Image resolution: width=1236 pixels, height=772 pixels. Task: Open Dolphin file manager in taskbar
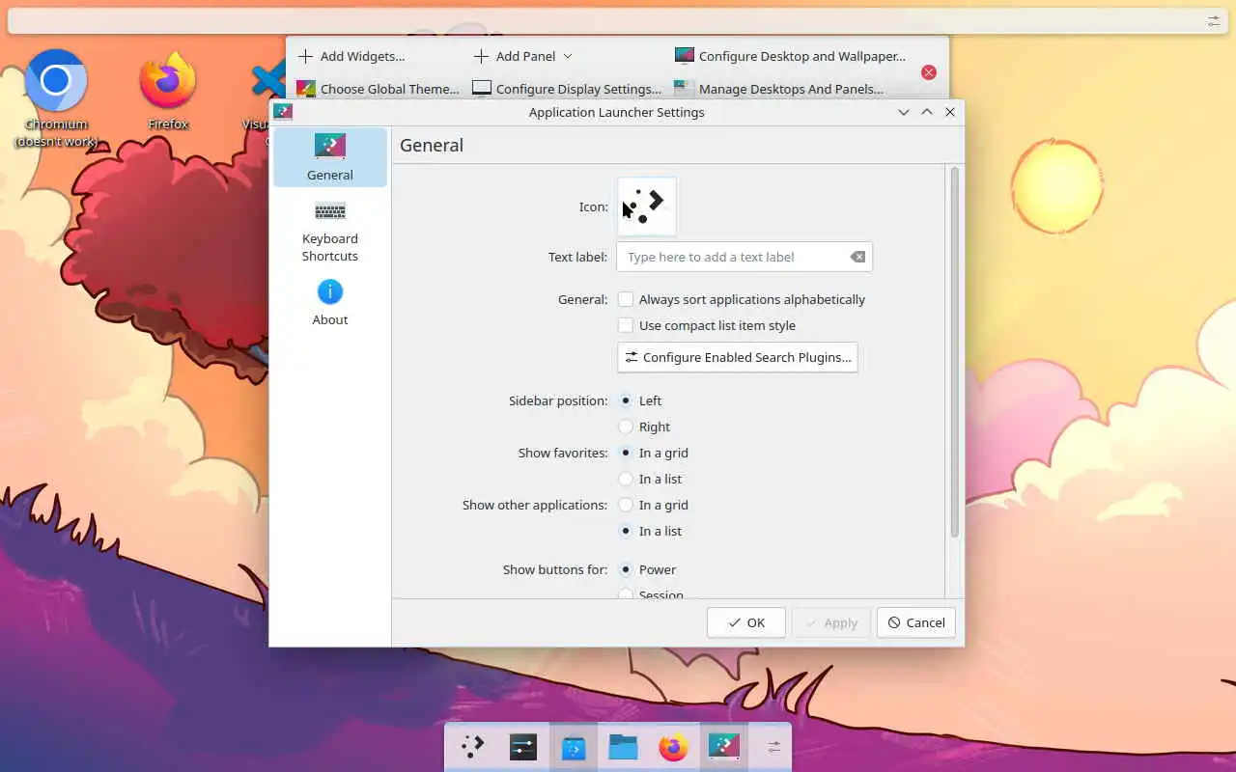(624, 747)
